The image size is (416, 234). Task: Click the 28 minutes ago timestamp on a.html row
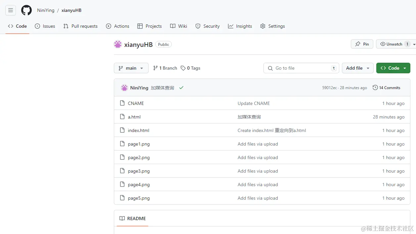tap(389, 117)
